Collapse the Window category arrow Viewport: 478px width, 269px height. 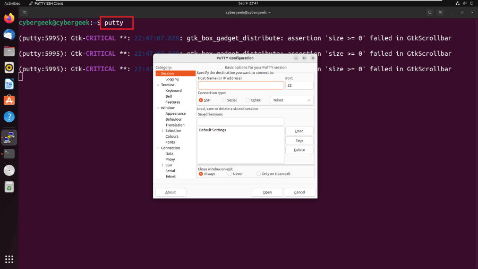(158, 108)
